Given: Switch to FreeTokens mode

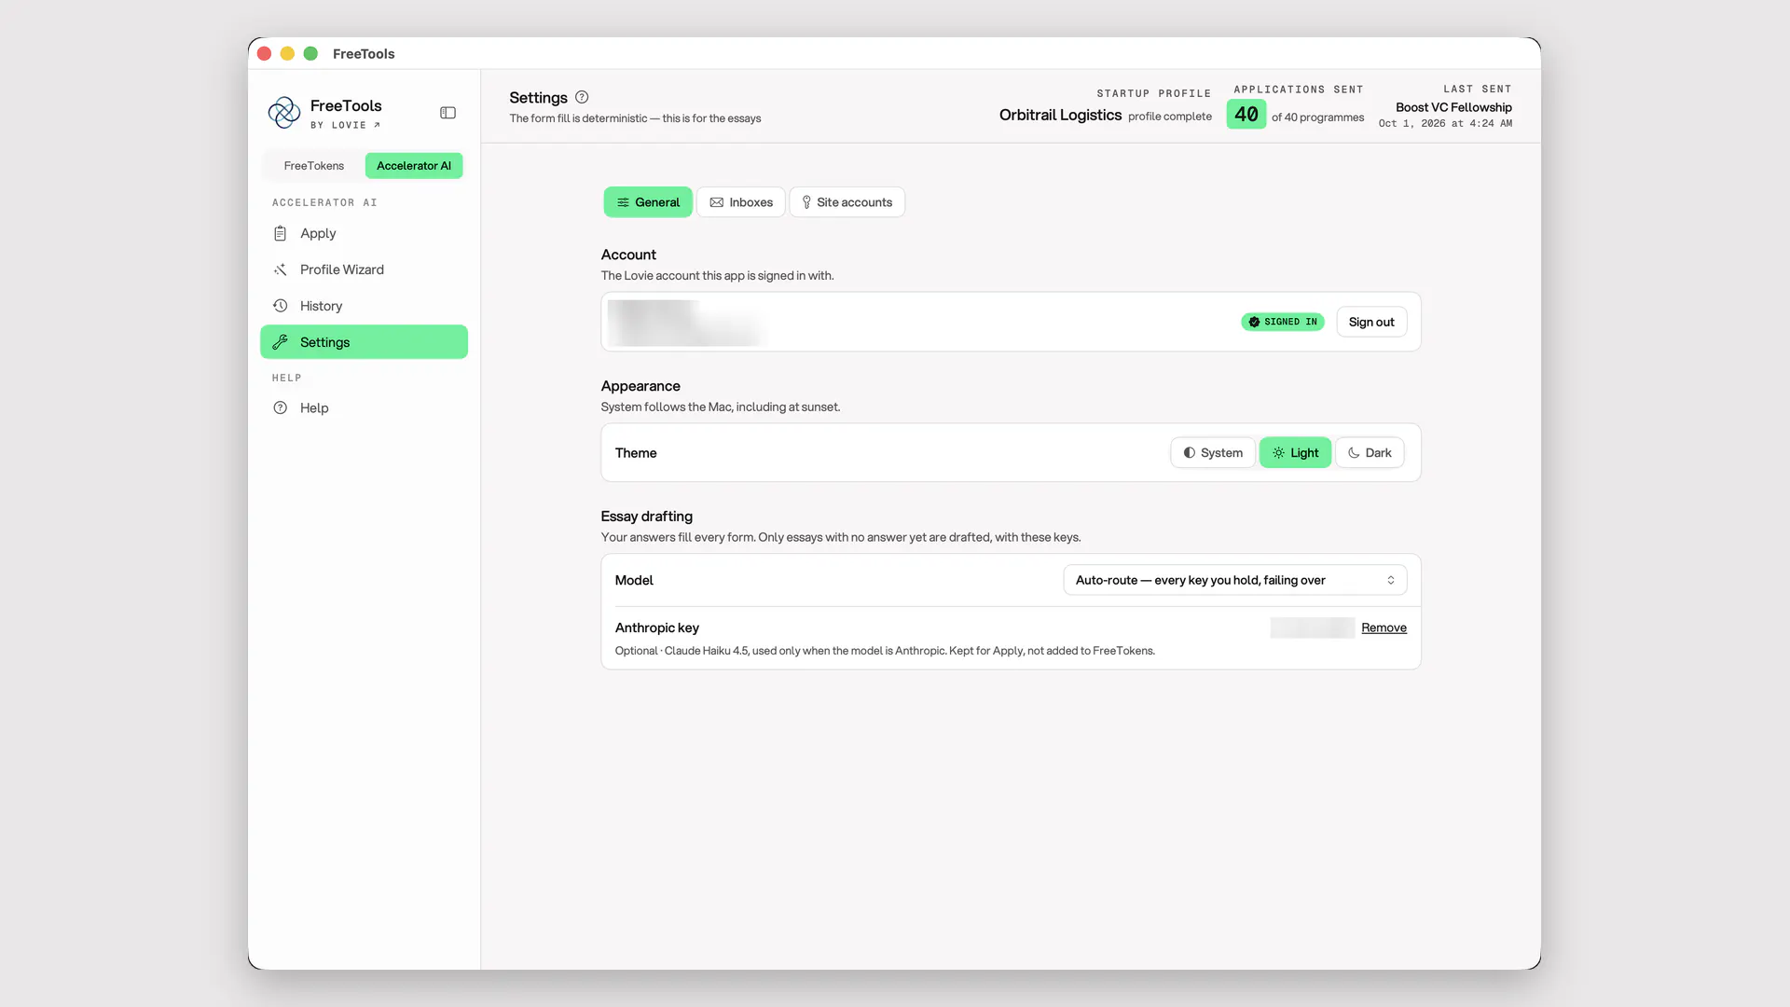Looking at the screenshot, I should coord(313,166).
